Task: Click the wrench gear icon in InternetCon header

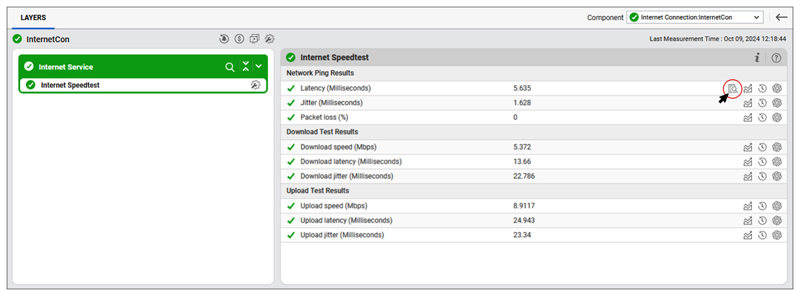Action: 269,39
